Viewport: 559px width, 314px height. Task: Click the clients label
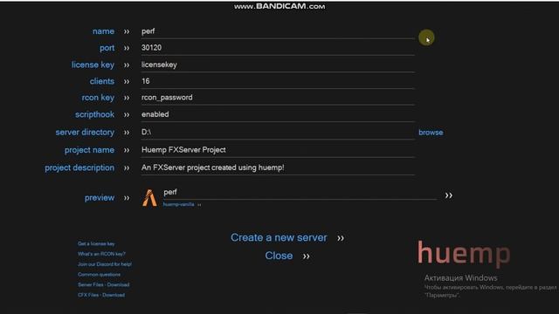(102, 81)
